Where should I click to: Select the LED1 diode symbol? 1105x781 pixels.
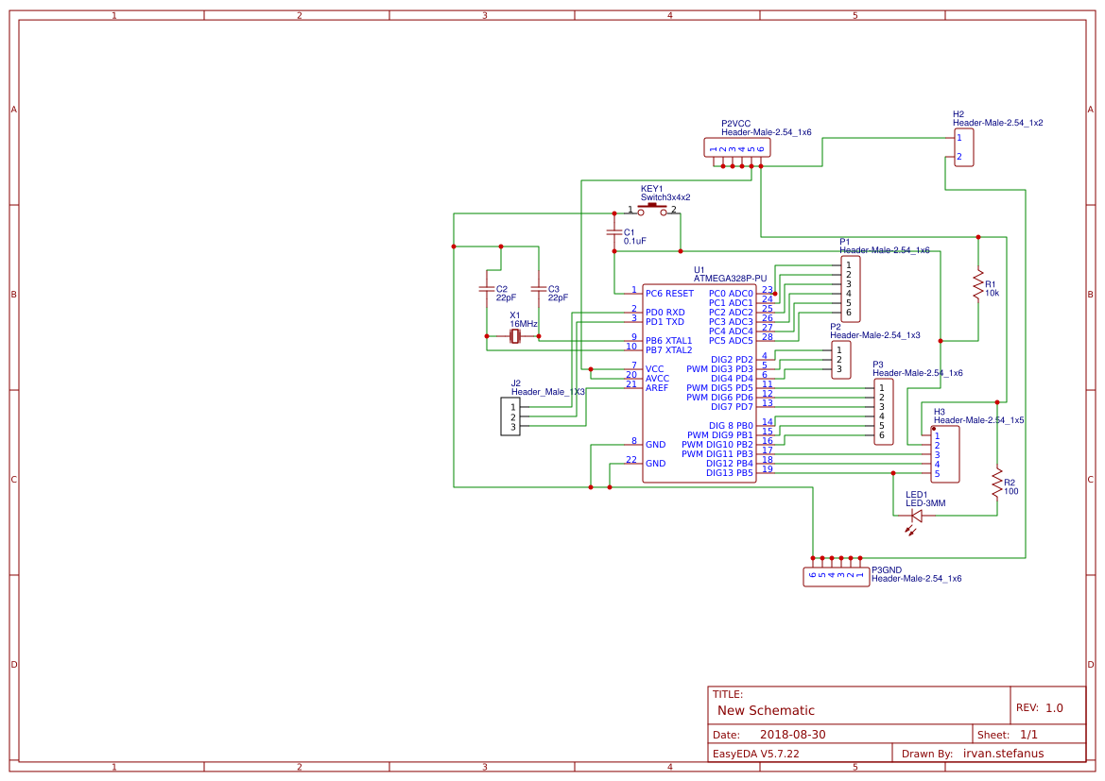pyautogui.click(x=916, y=515)
